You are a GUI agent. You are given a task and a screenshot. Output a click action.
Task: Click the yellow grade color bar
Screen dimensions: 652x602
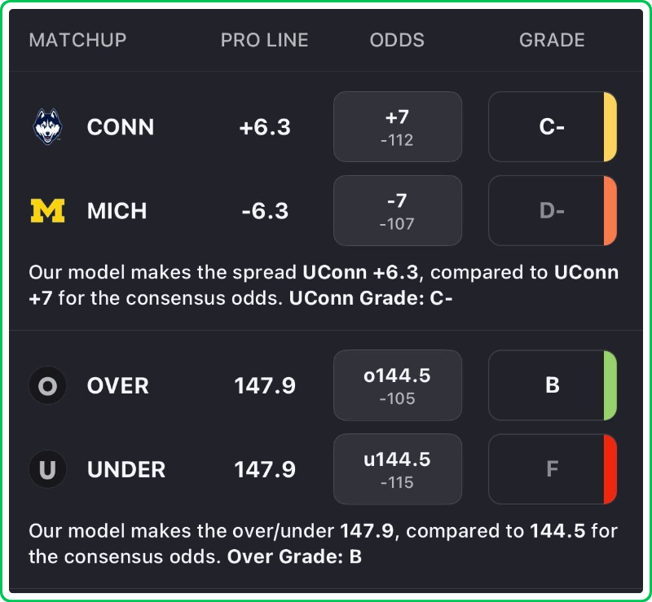pos(610,127)
